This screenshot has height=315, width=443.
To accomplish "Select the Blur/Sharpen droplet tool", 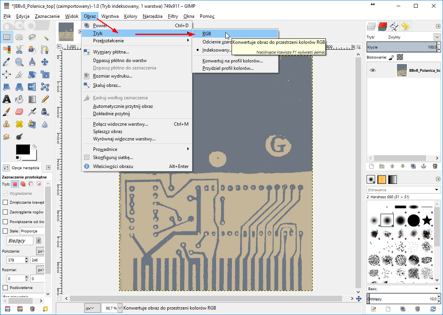I will (45, 124).
